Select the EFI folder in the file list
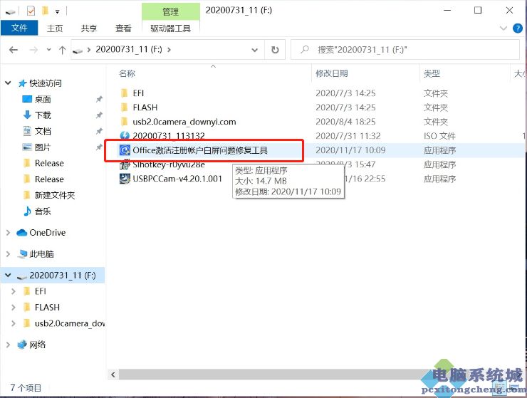Image resolution: width=527 pixels, height=398 pixels. tap(138, 93)
